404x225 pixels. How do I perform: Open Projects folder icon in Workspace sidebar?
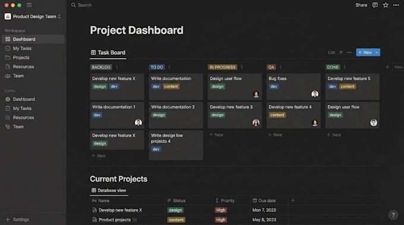[8, 58]
